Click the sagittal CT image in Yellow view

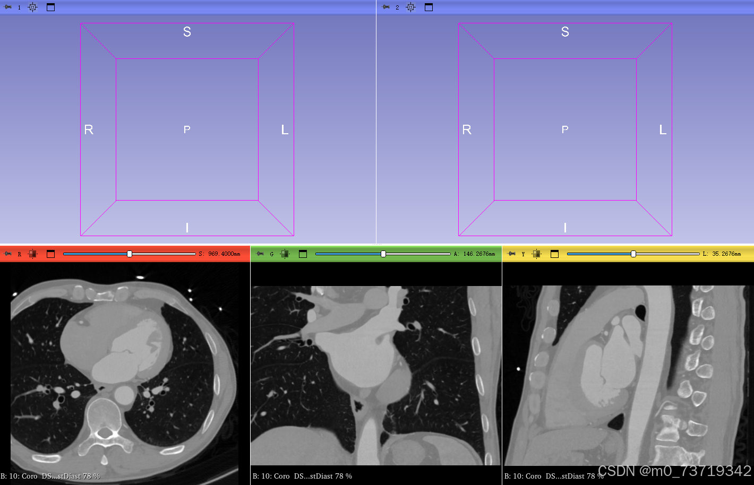coord(628,376)
